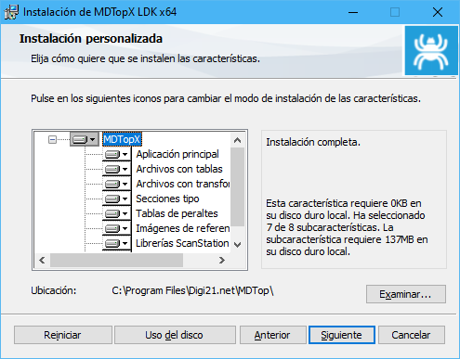Open install mode dropdown for Archivos con tablas
This screenshot has height=359, width=460.
pyautogui.click(x=117, y=169)
